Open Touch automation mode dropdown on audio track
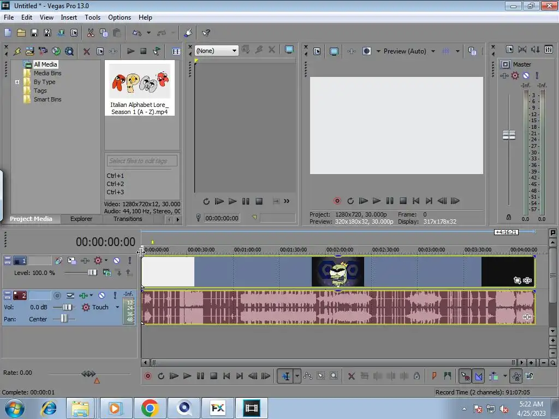 117,307
